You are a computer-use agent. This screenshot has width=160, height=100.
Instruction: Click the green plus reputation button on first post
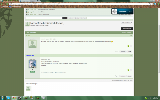[128, 46]
